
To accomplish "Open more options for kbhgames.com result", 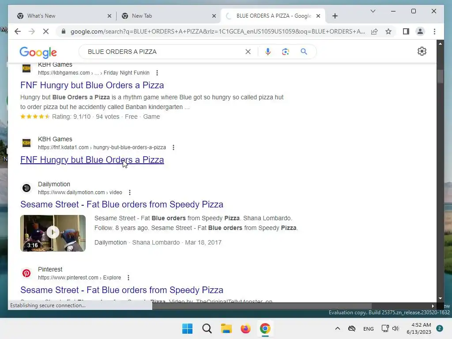I will pyautogui.click(x=157, y=73).
